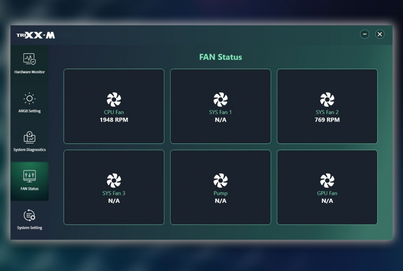
Task: Click the SYS Fan 3 icon
Action: coord(114,180)
